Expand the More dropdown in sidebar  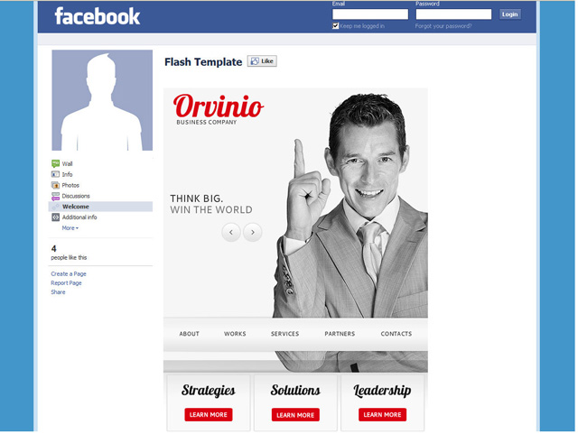point(70,228)
